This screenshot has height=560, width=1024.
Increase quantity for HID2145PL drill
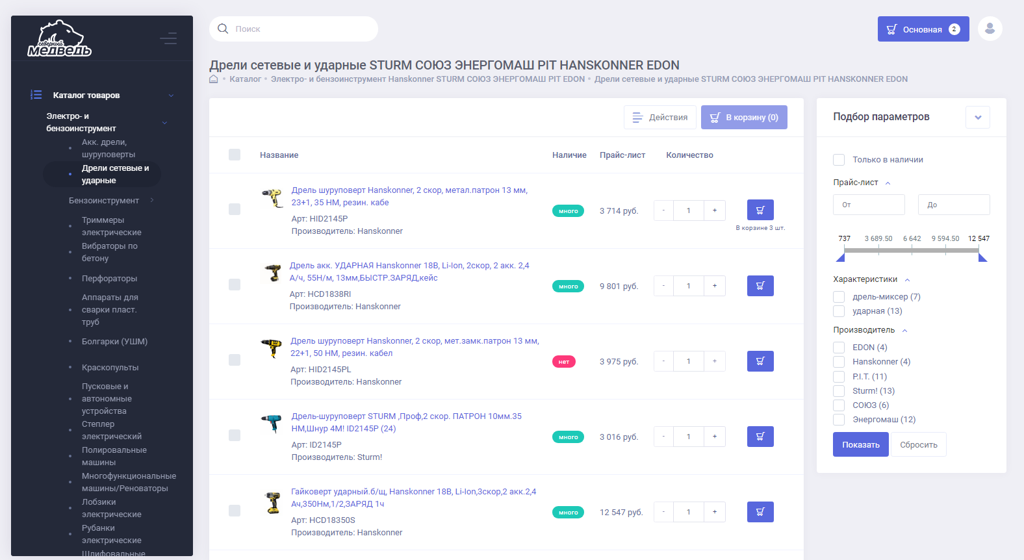coord(715,361)
